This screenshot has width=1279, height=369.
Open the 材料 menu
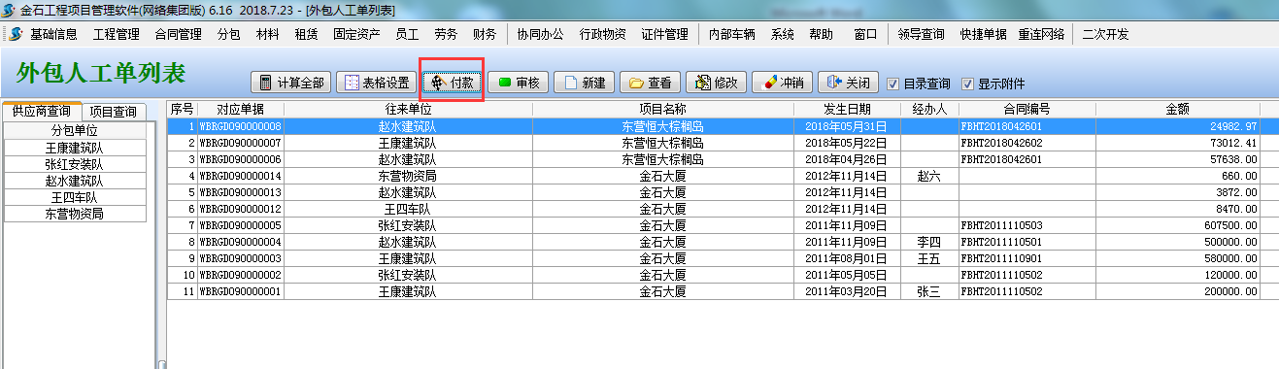(267, 34)
